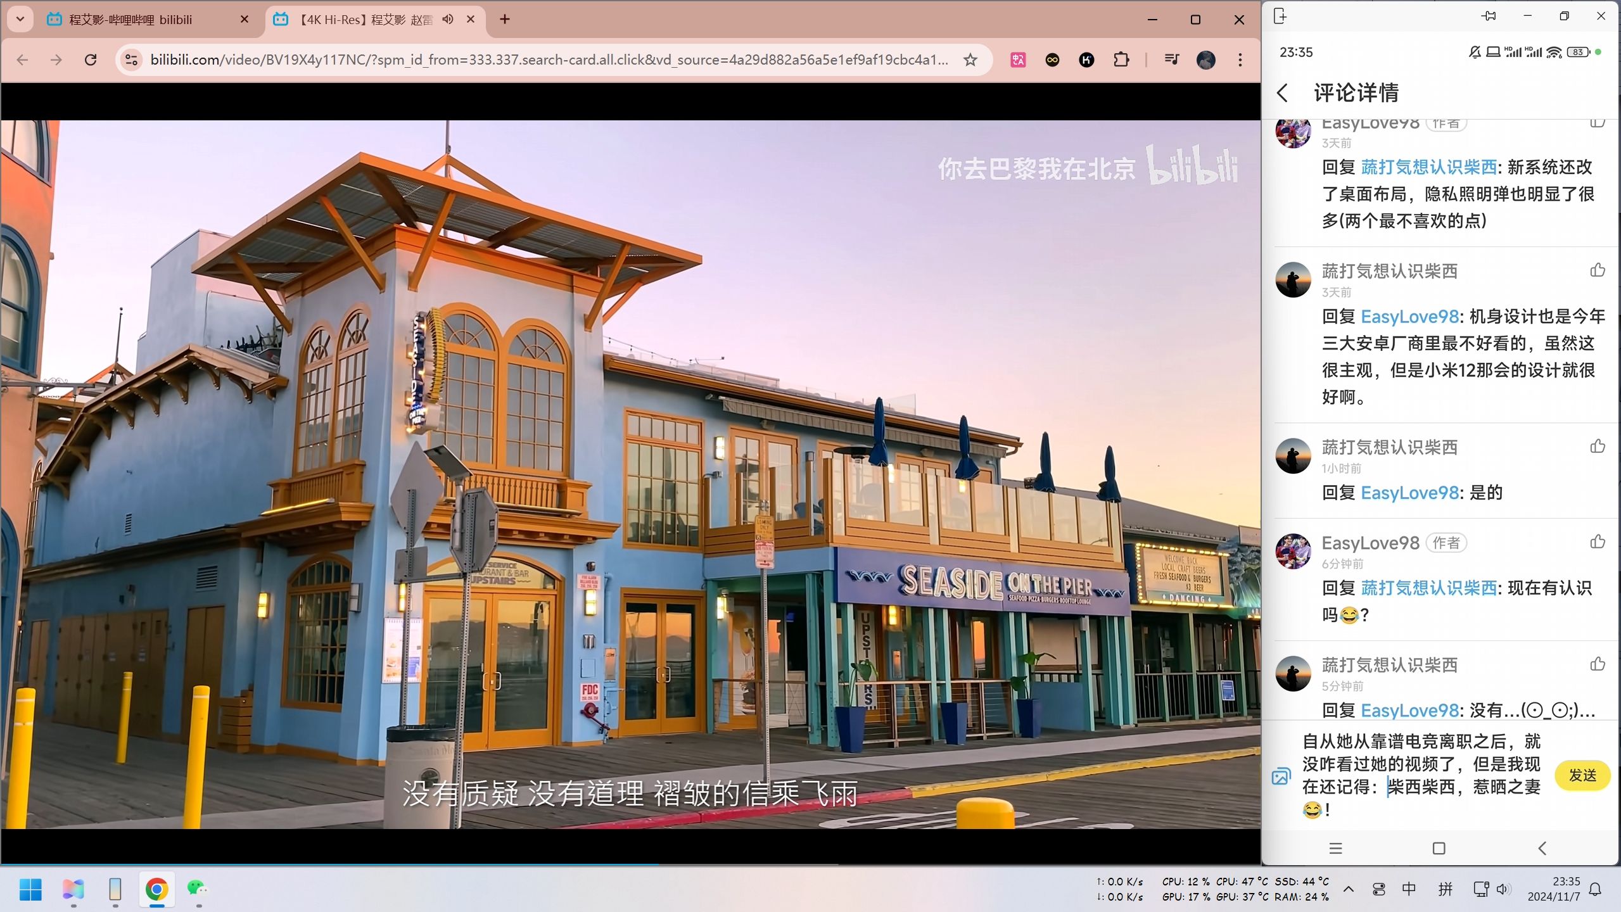Click the bookmark star in address bar
The image size is (1621, 912).
[x=970, y=60]
